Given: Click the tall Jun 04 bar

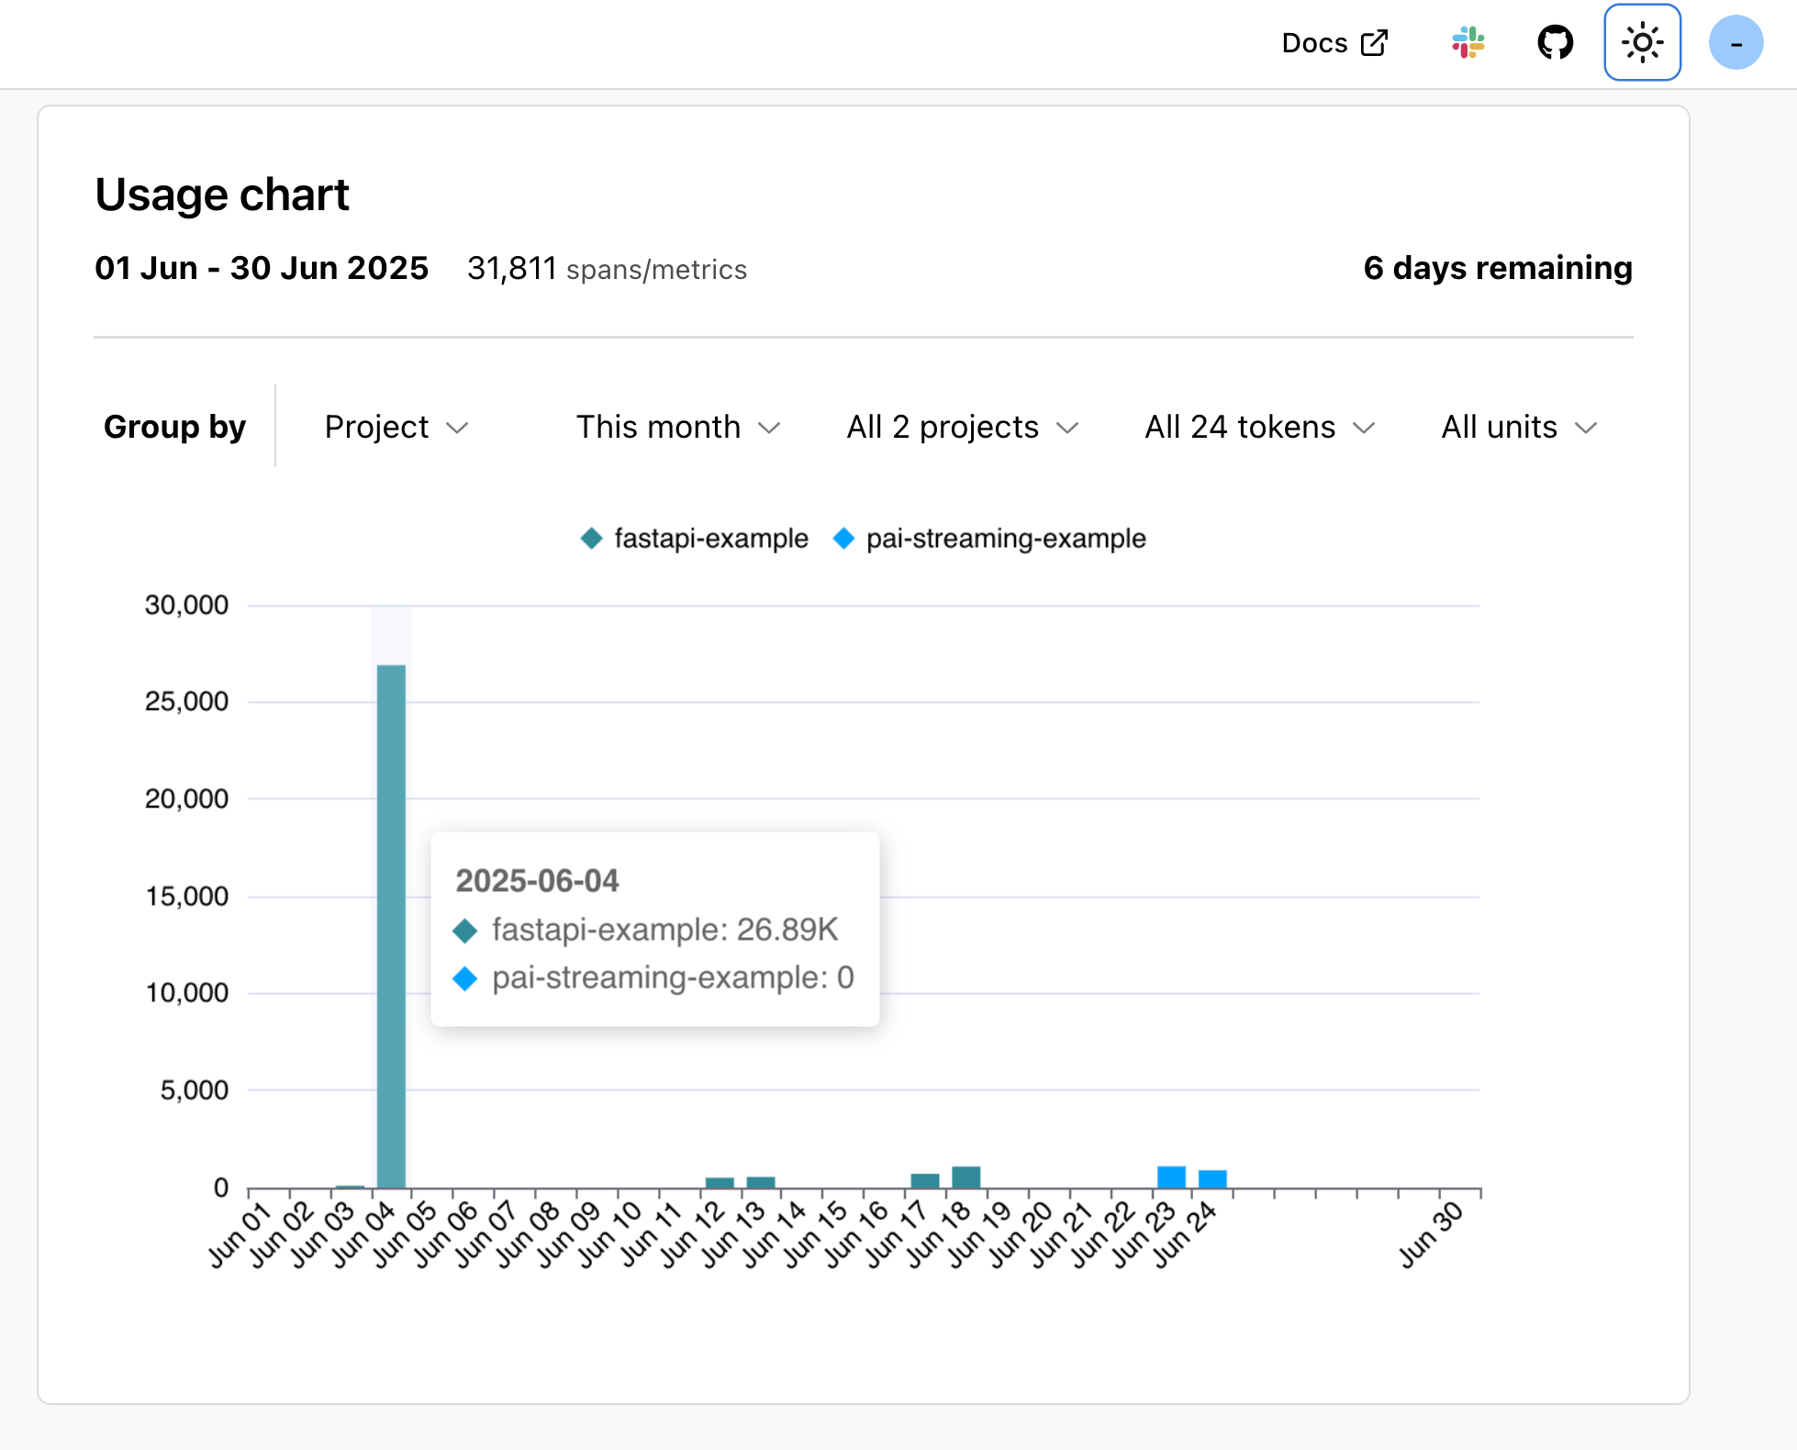Looking at the screenshot, I should pyautogui.click(x=391, y=927).
